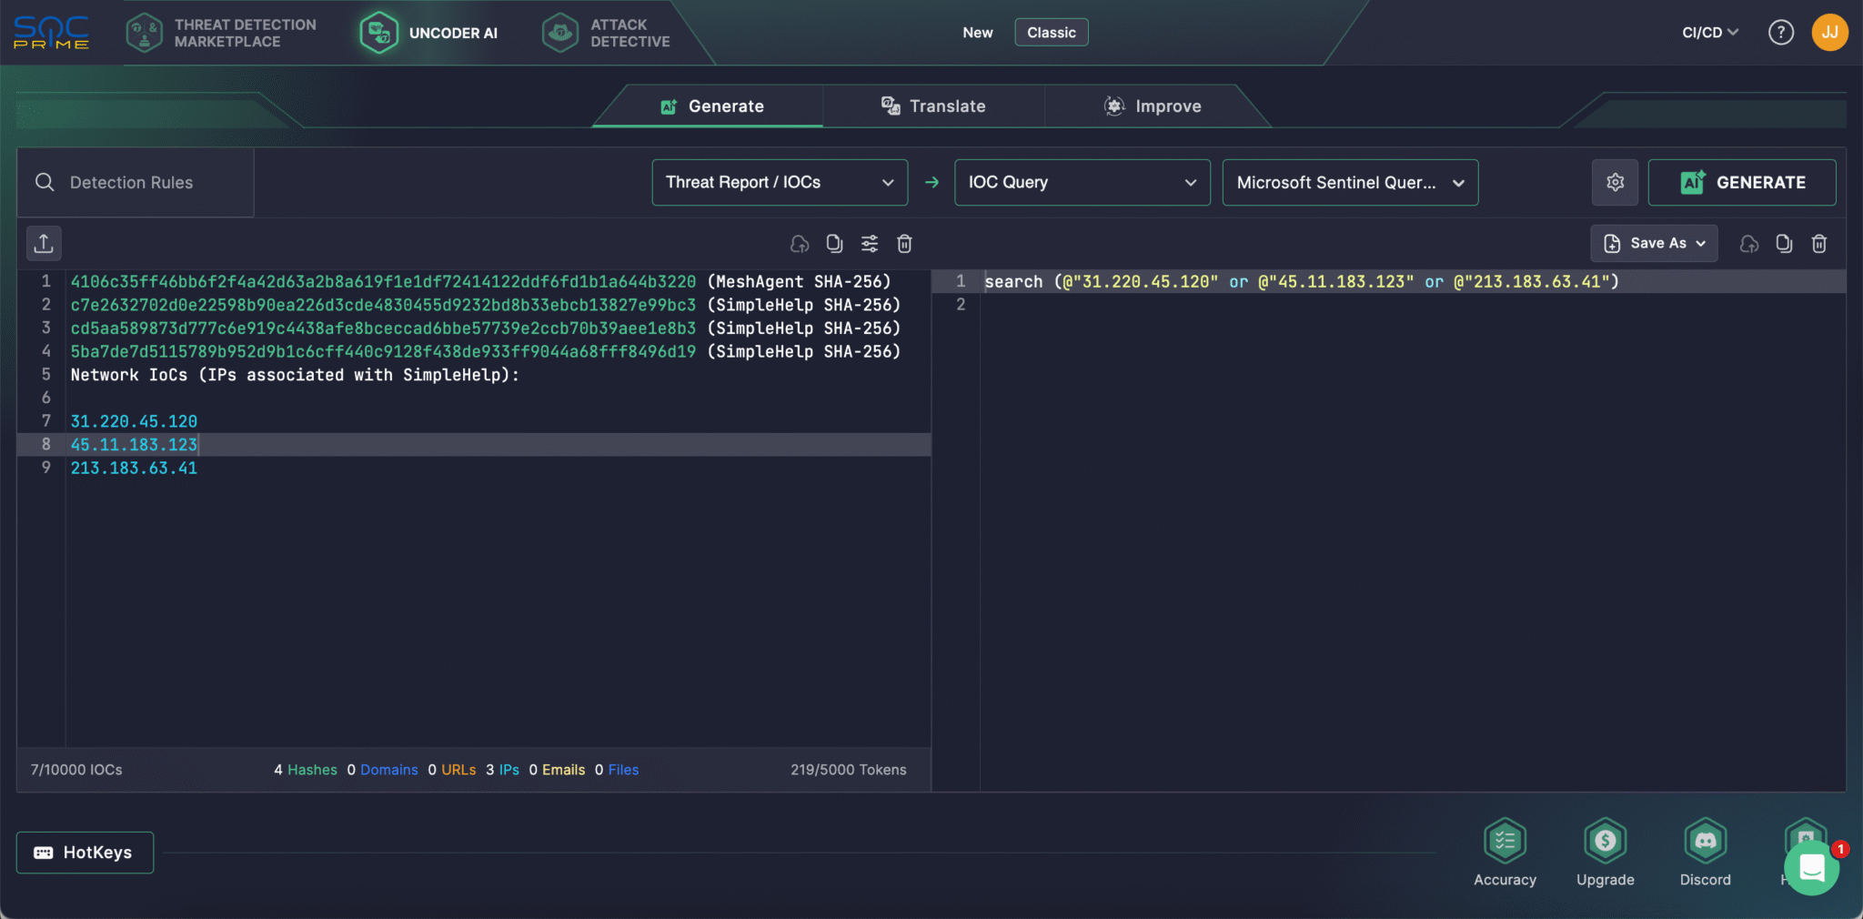Copy the IOC input content using the copy icon
Viewport: 1863px width, 919px height.
(834, 243)
